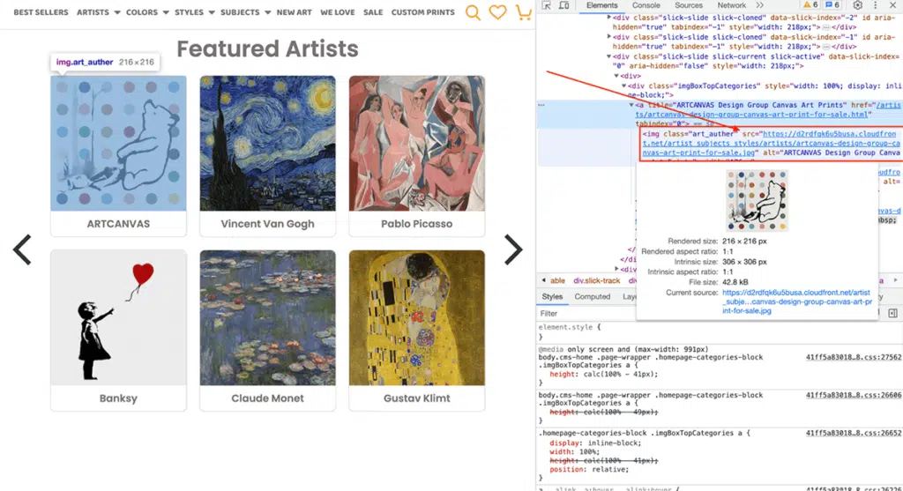Click Monet water lilies thumbnail
Screen dimensions: 903x491
tap(267, 317)
